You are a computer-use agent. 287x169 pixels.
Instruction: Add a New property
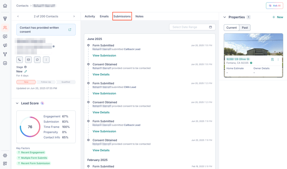click(x=278, y=17)
